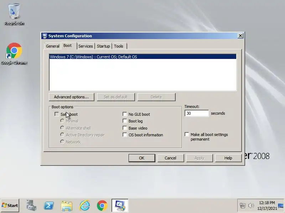Click the network tray icon
Viewport: 285px width, 213px height.
pyautogui.click(x=243, y=206)
